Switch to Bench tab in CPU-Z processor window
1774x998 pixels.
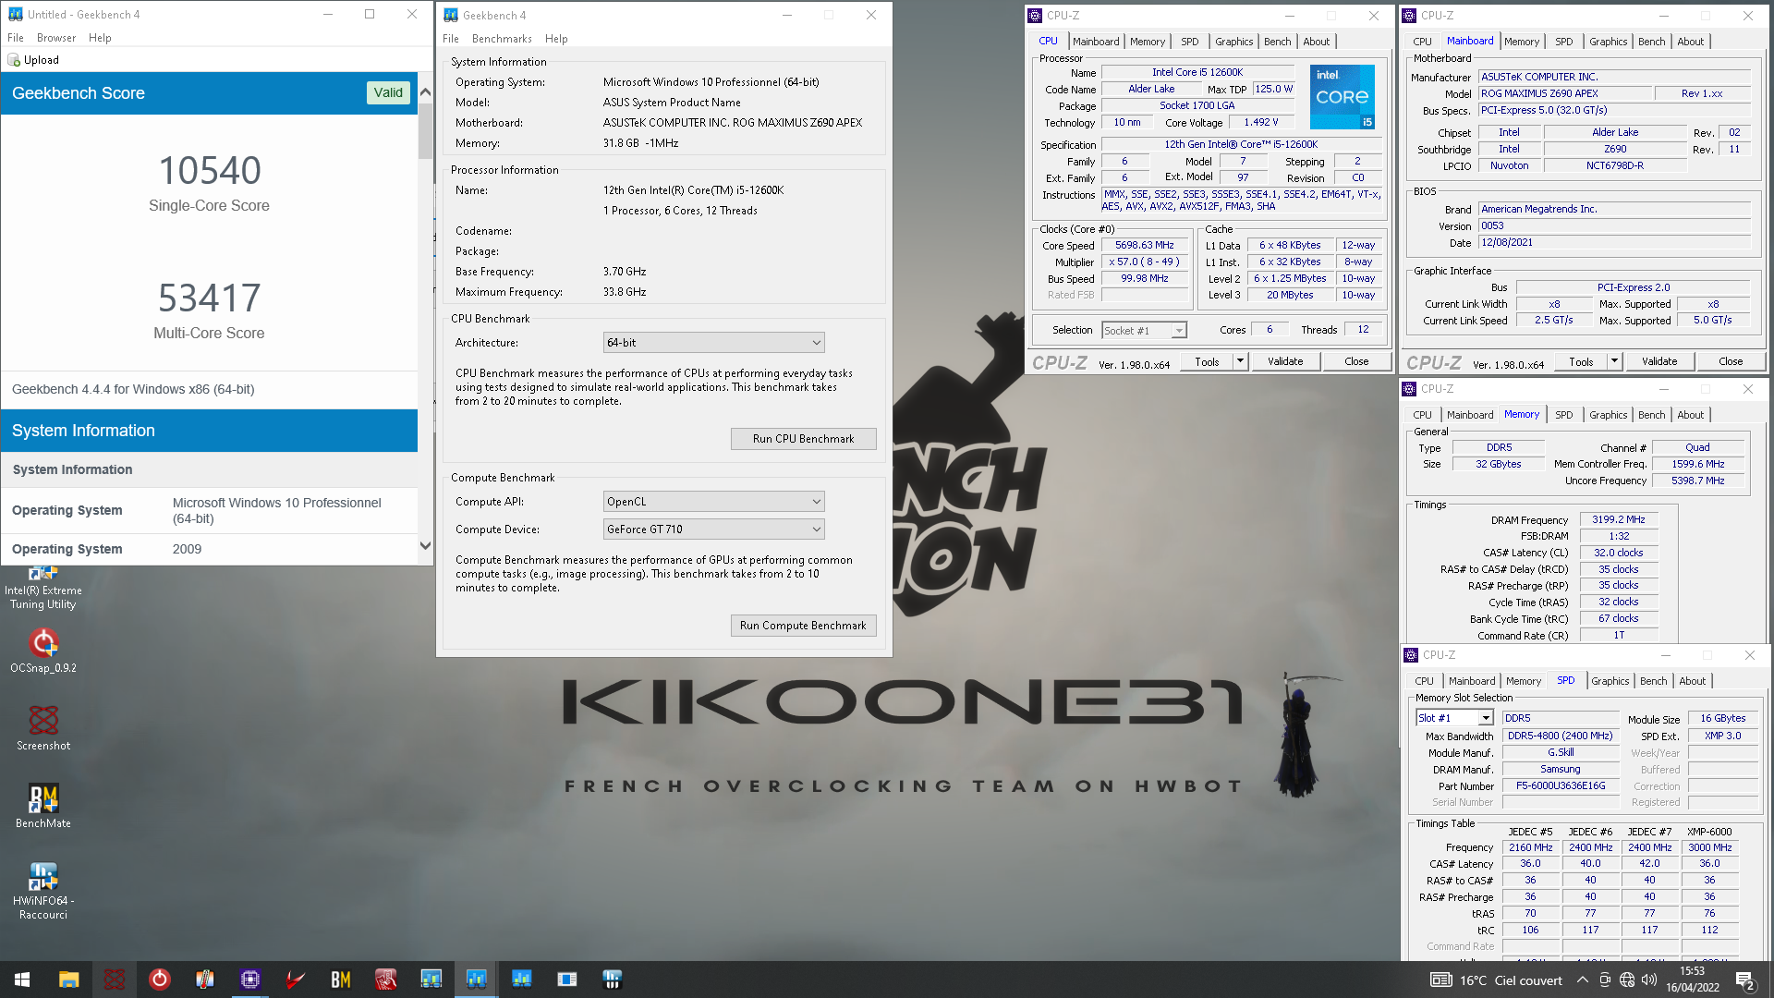tap(1277, 42)
